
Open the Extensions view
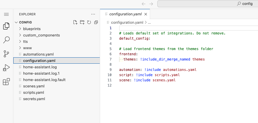[x=6, y=82]
